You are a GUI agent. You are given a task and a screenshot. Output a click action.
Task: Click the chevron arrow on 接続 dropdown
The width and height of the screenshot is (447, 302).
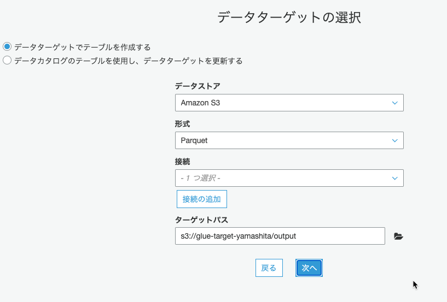pos(395,178)
